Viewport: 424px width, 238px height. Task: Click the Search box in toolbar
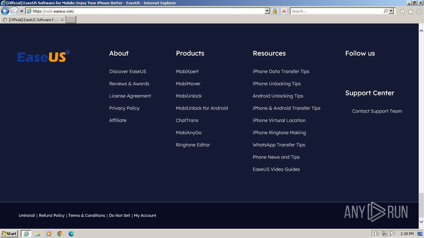336,11
